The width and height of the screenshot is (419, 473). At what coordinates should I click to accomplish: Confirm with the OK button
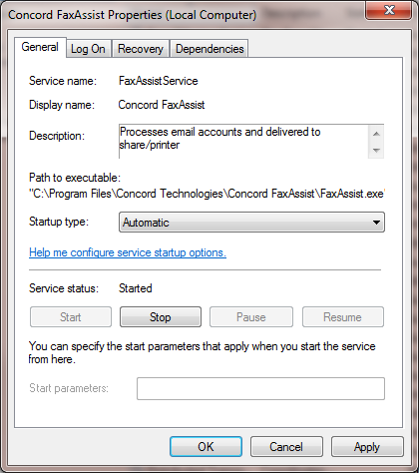pyautogui.click(x=206, y=447)
